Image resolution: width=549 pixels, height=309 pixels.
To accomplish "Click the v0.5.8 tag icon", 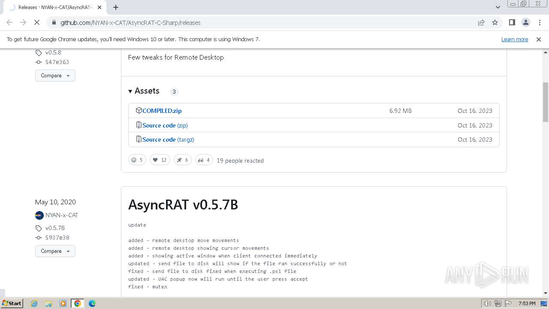I will (x=39, y=53).
